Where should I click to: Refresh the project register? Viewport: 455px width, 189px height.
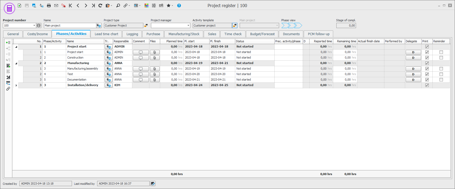pos(100,6)
